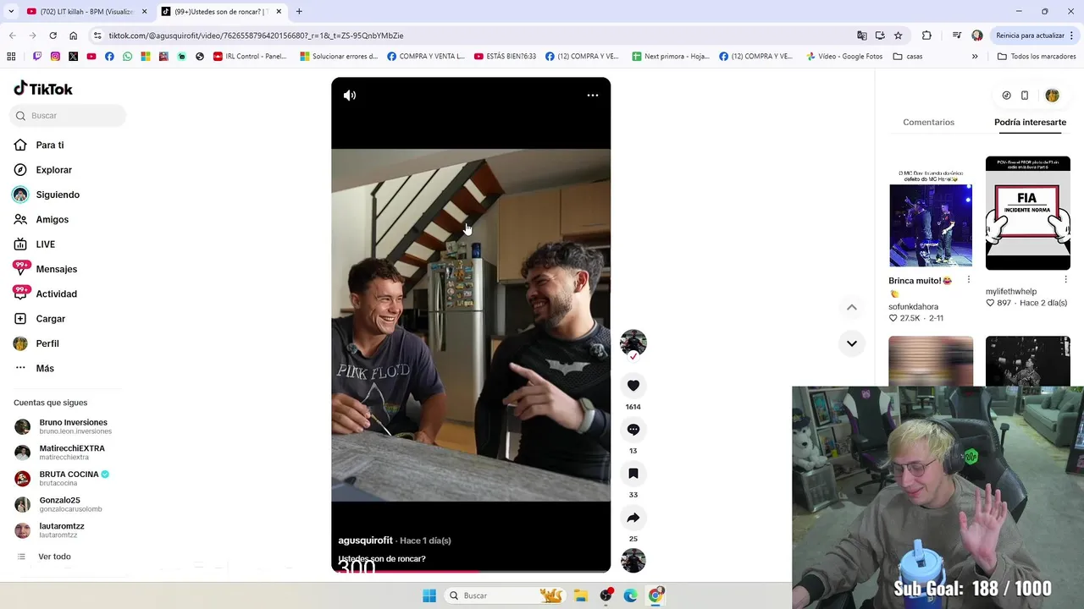Open the Instagram bookmark
The width and height of the screenshot is (1084, 609).
pos(55,57)
